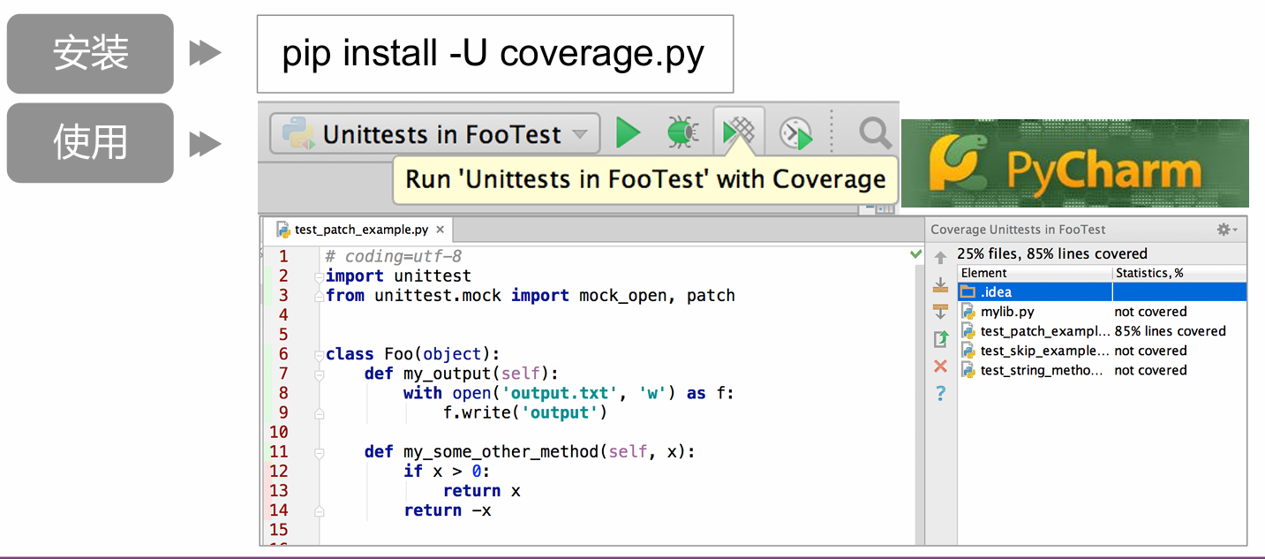Viewport: 1265px width, 559px height.
Task: Start debugging with the bug icon
Action: [681, 133]
